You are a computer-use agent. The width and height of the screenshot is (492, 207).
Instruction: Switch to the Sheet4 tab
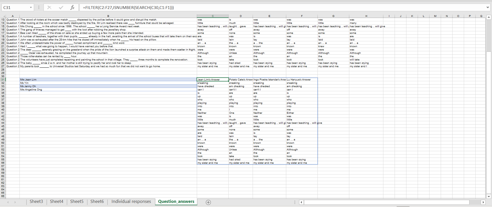click(x=56, y=202)
